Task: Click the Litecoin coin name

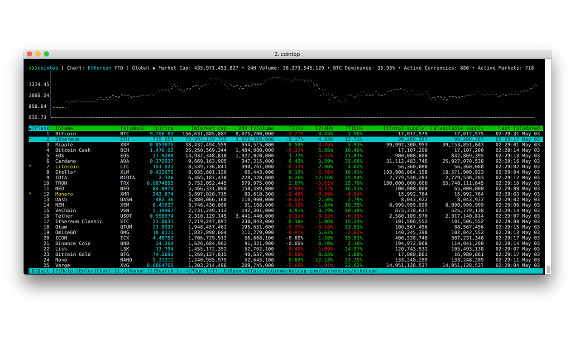Action: pos(67,167)
